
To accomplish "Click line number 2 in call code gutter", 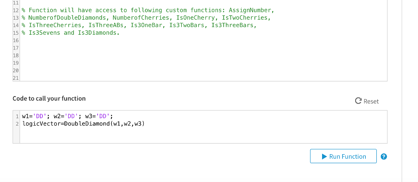I will click(17, 124).
